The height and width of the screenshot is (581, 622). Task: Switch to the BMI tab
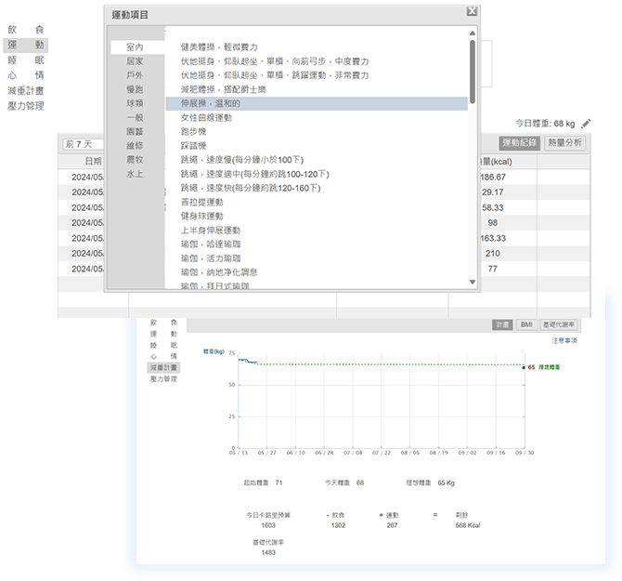click(x=526, y=325)
